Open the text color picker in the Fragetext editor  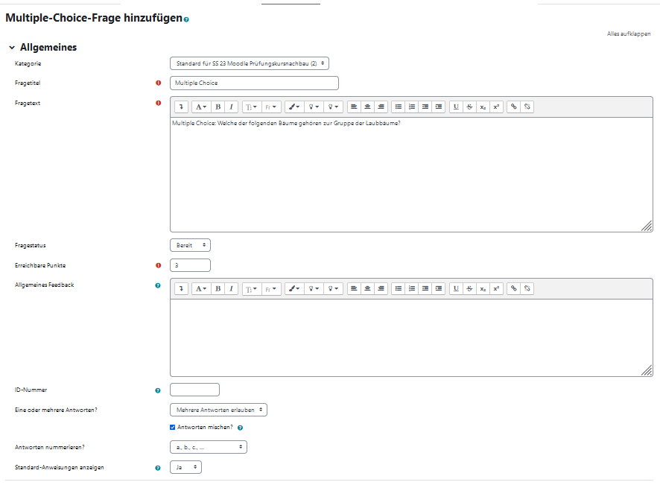[x=296, y=107]
